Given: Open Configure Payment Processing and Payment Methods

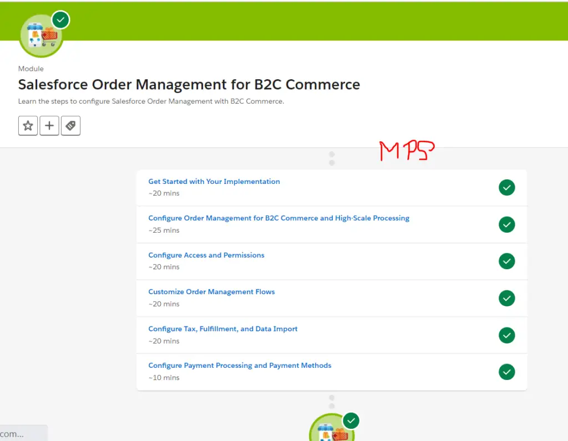Looking at the screenshot, I should pyautogui.click(x=240, y=365).
